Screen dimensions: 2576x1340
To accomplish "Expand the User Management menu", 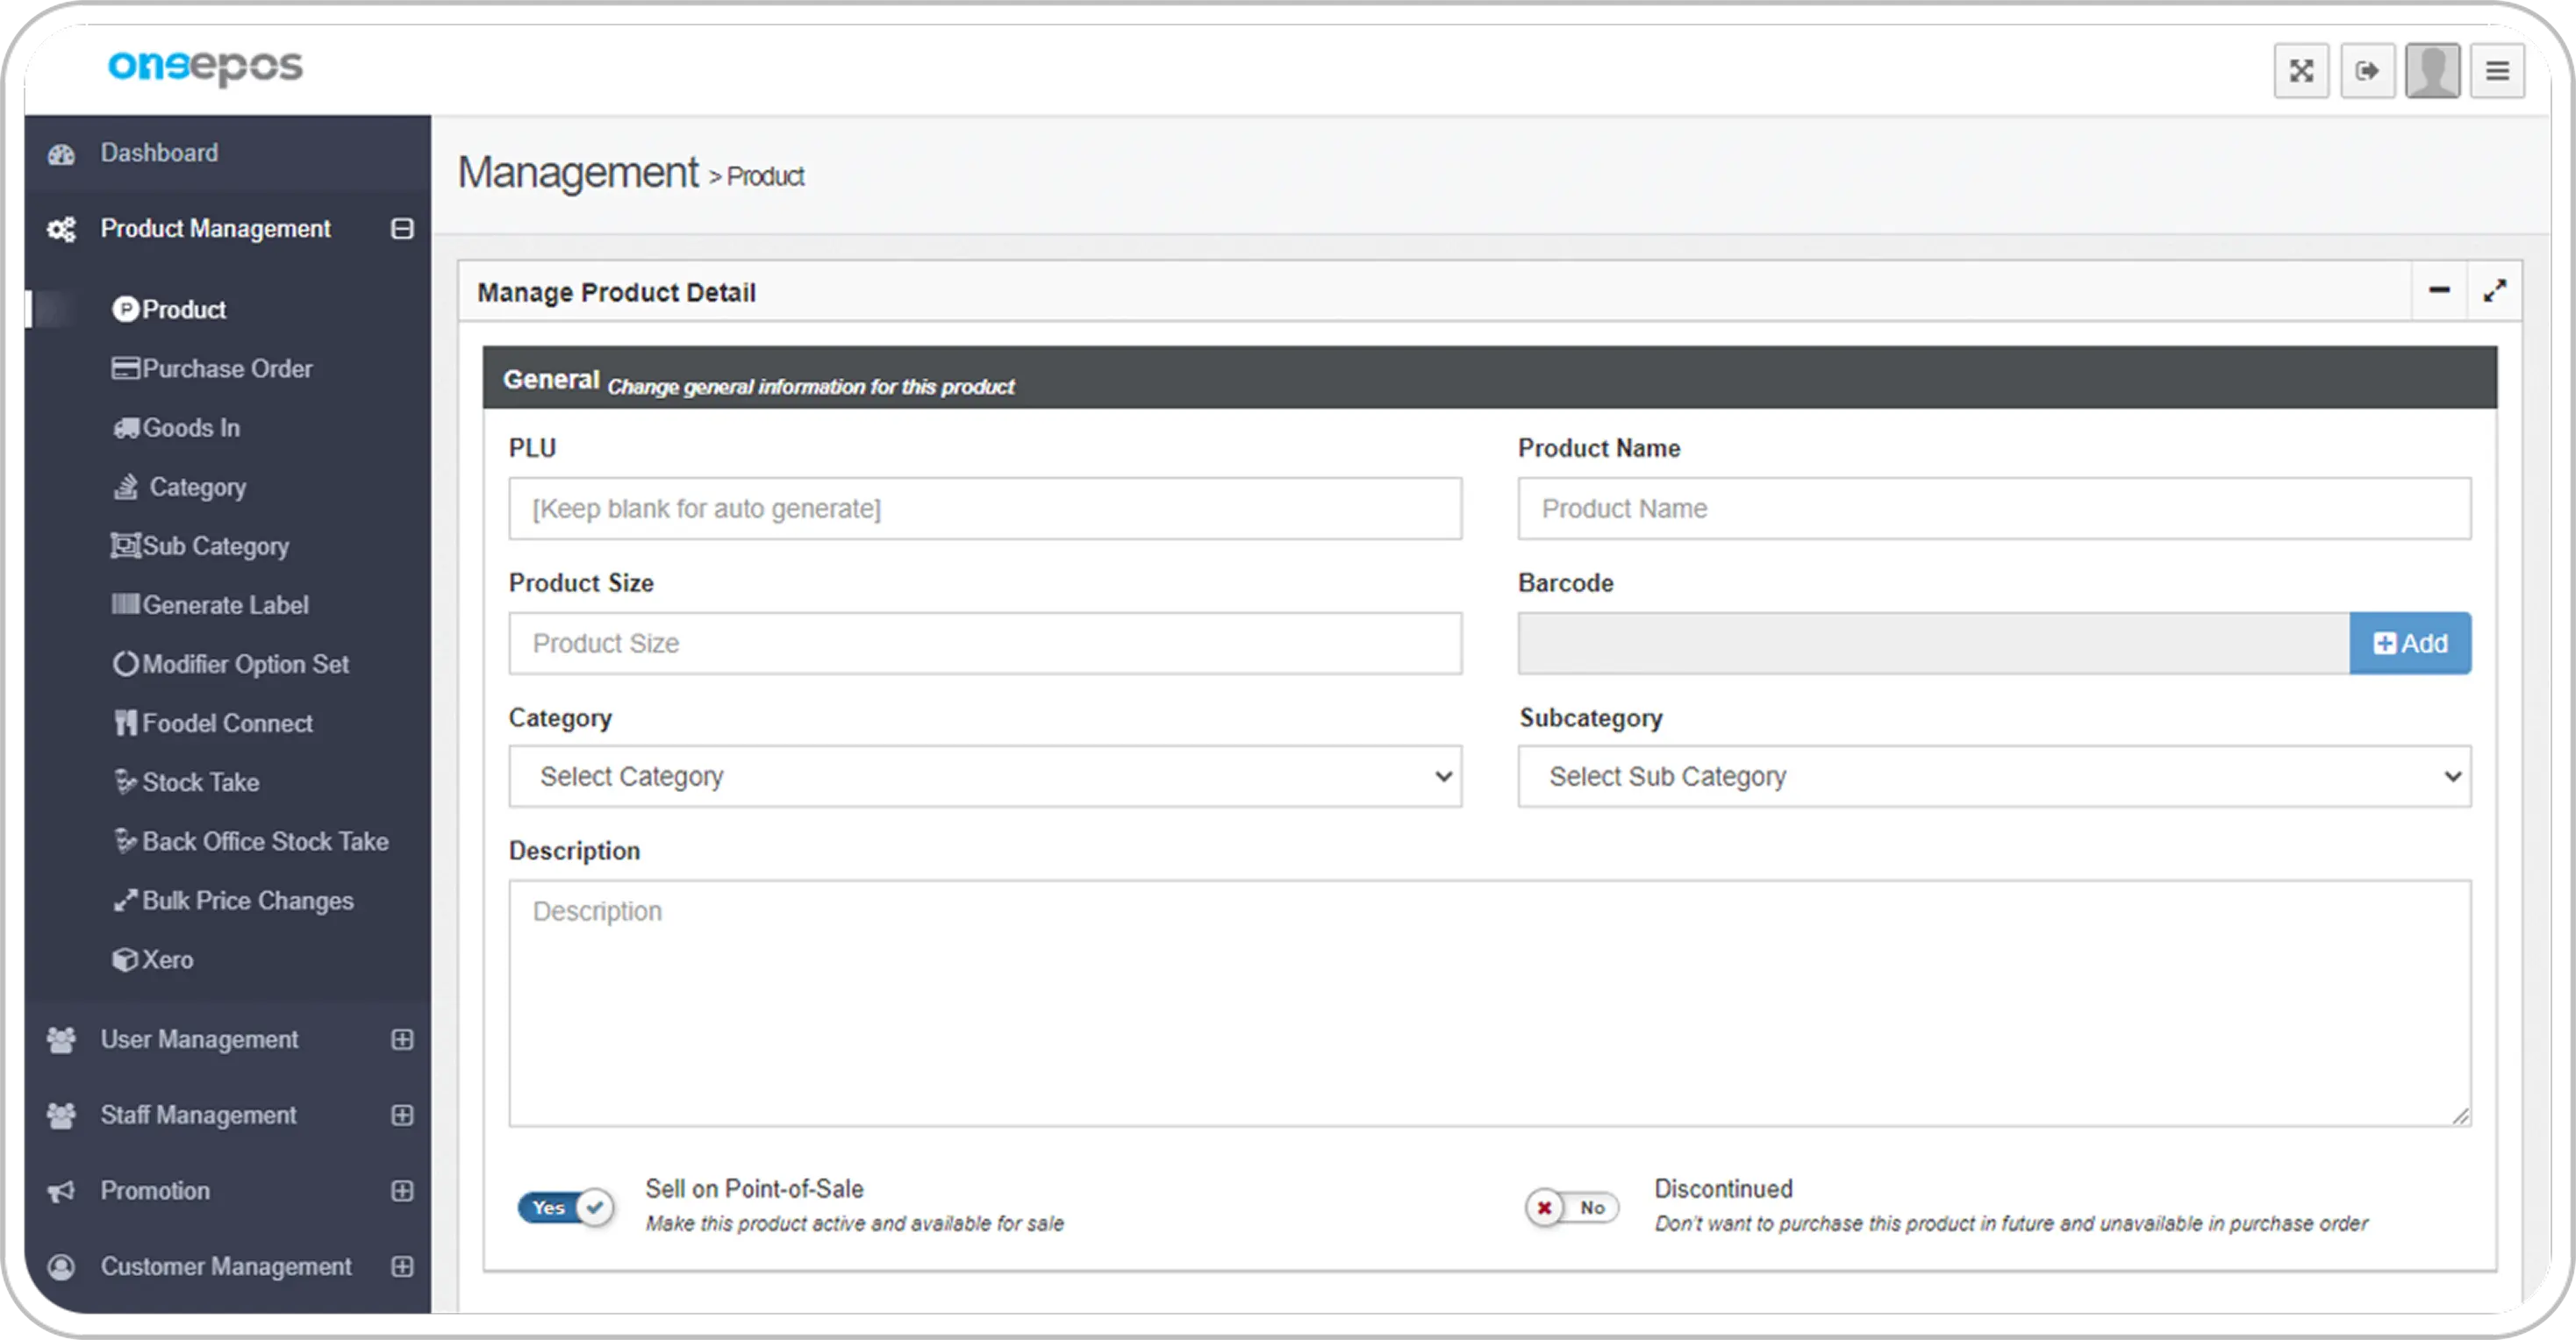I will point(402,1039).
